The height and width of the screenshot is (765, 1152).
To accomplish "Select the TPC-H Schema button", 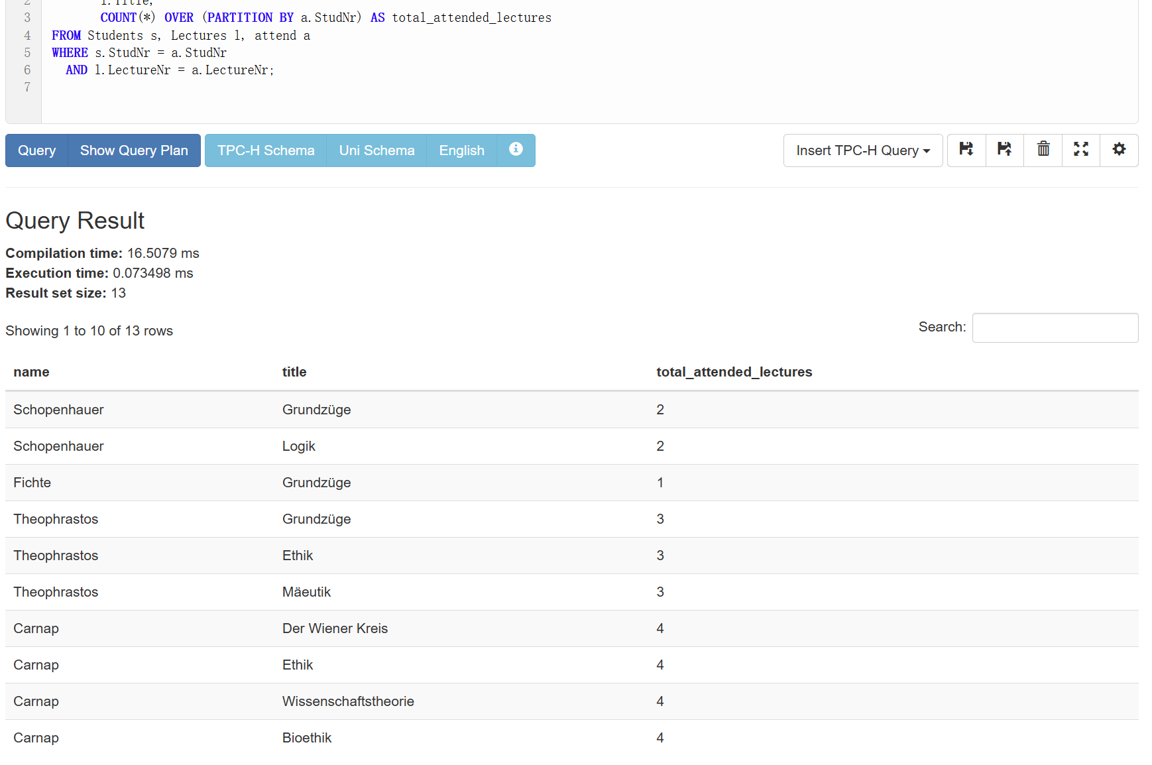I will [266, 150].
